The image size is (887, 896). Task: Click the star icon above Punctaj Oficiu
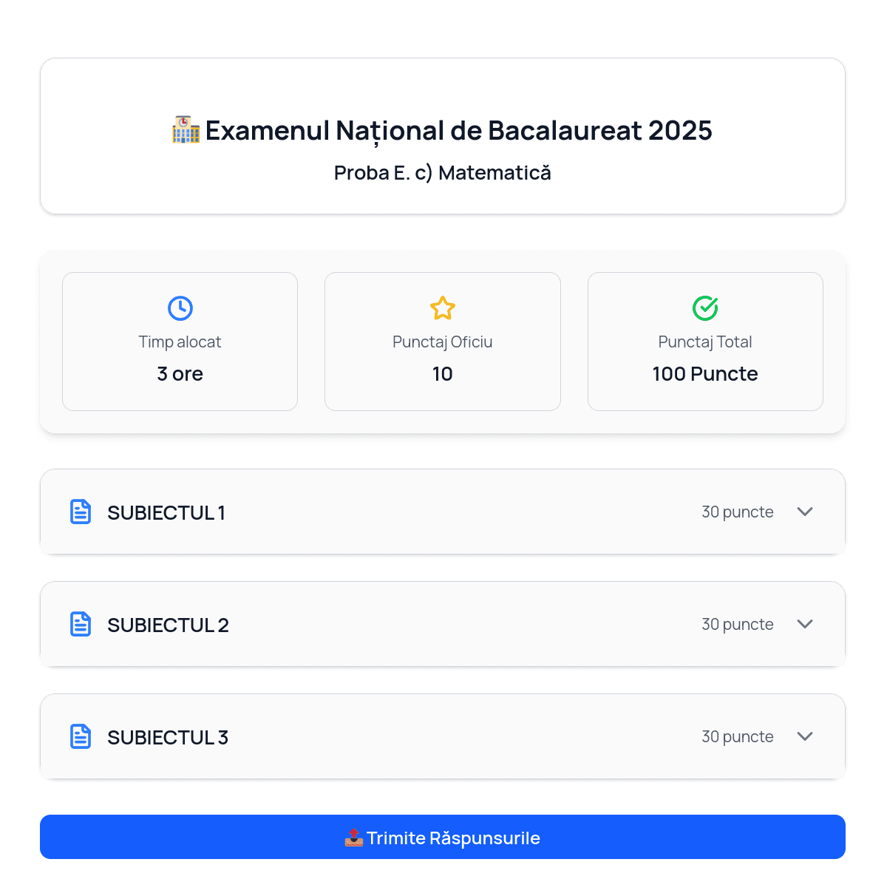(443, 308)
